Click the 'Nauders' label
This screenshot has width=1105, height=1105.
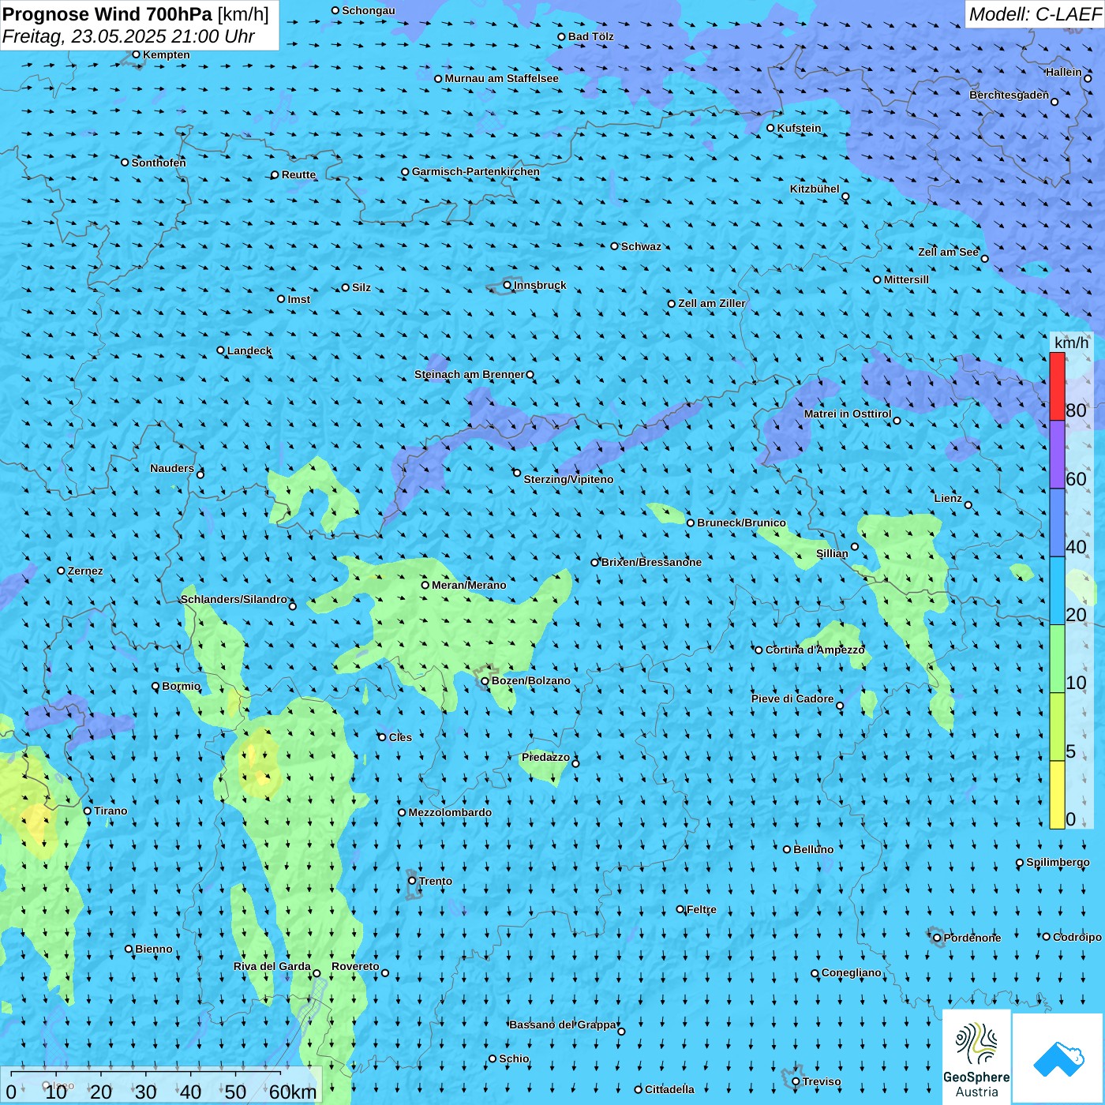172,468
